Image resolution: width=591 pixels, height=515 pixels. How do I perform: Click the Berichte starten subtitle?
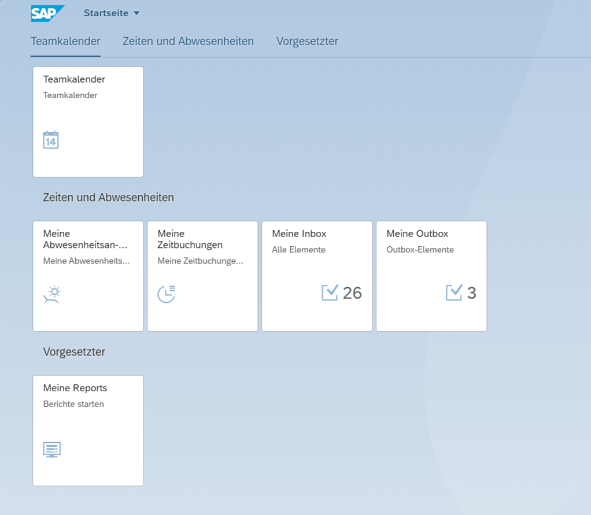73,404
